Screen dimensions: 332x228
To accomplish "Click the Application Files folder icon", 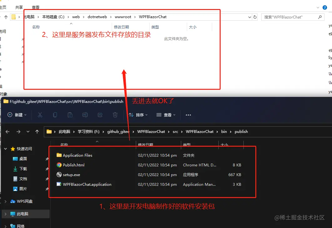I will (x=59, y=155).
